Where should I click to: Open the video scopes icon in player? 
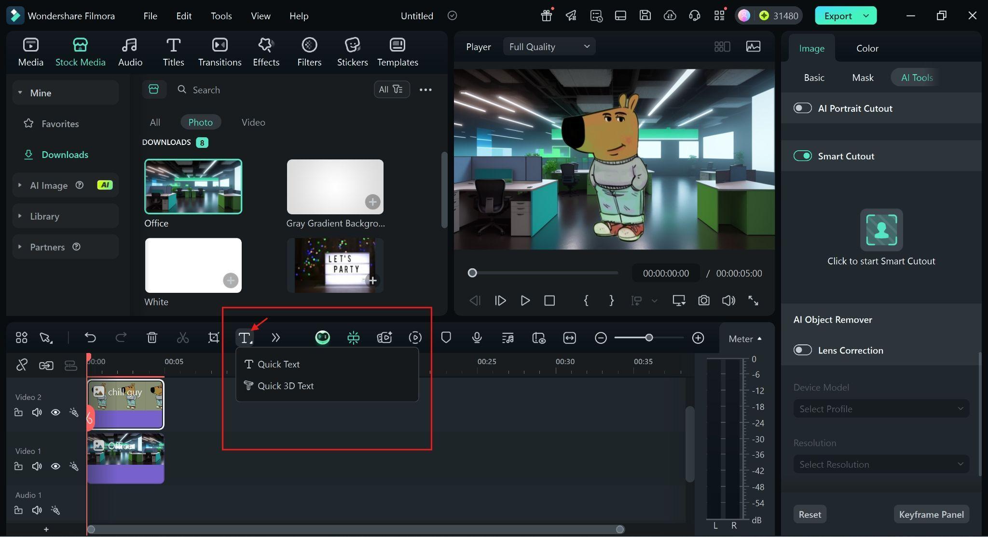(x=754, y=47)
